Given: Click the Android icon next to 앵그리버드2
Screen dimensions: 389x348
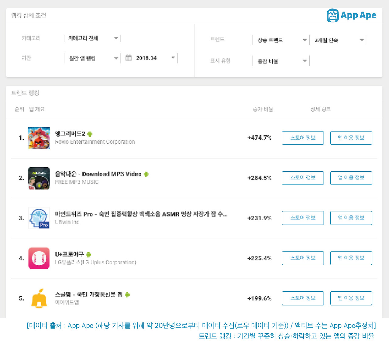Looking at the screenshot, I should (x=90, y=134).
